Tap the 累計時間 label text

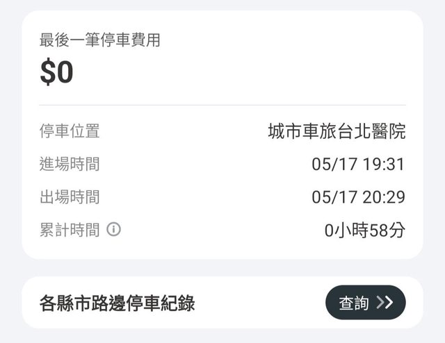tap(70, 230)
